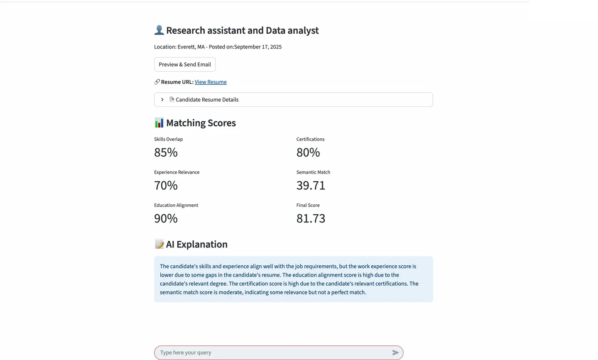Expand the Candidate Resume Details chevron
598x360 pixels.
click(x=162, y=100)
